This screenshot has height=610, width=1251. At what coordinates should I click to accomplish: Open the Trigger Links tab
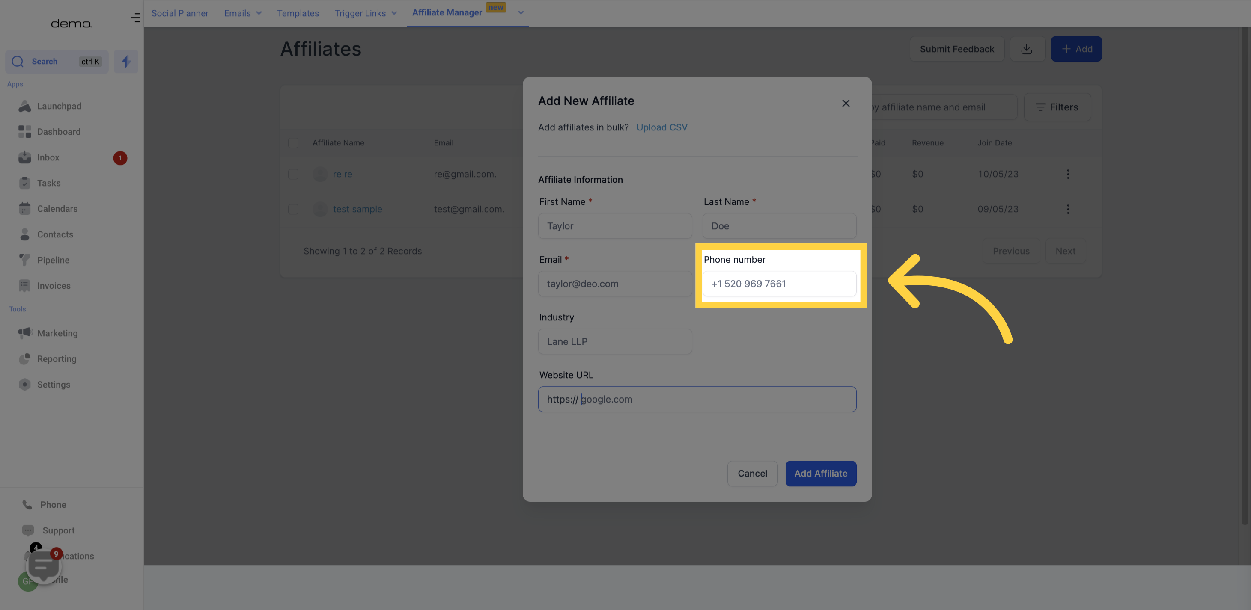pyautogui.click(x=360, y=14)
